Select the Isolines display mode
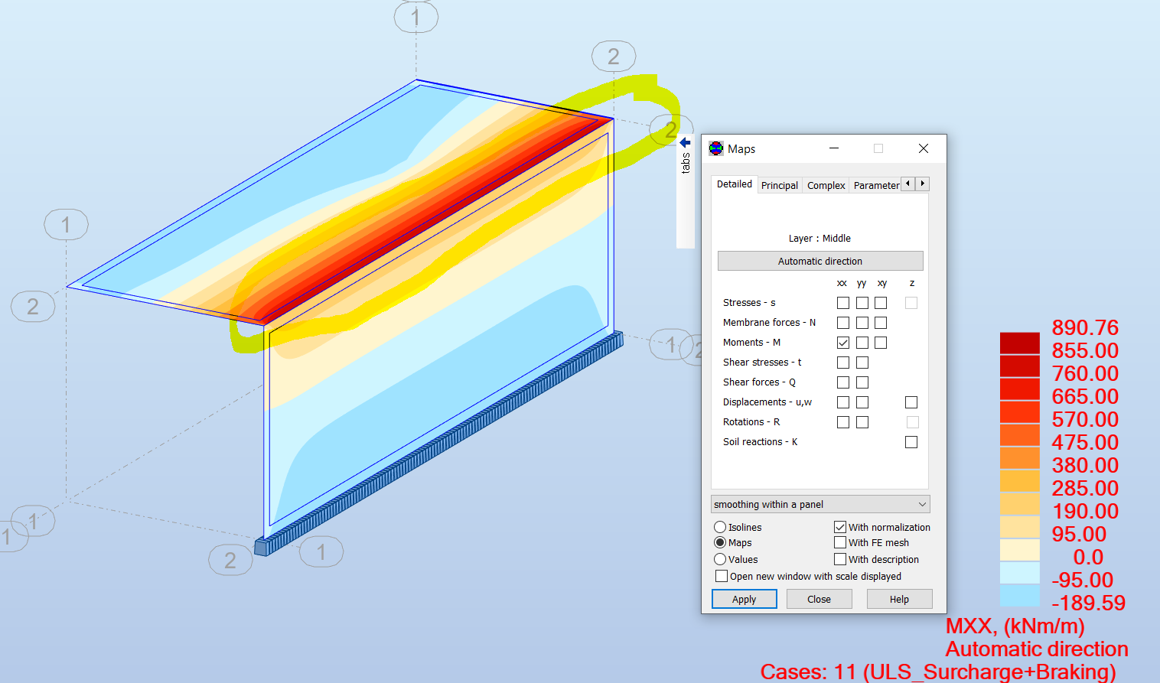 click(720, 526)
